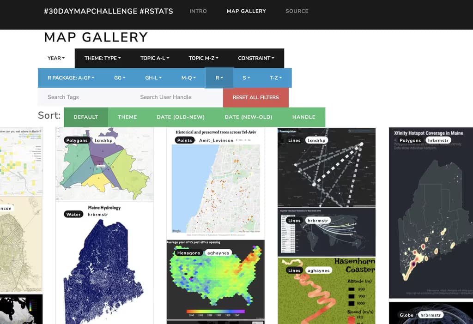This screenshot has height=324, width=473.
Task: Open the R PACKAGE: A-GF dropdown
Action: coord(70,78)
